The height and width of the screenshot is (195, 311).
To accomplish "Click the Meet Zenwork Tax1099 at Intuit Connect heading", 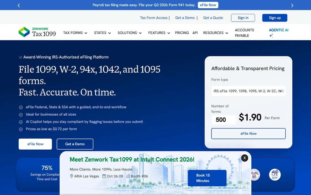I will pos(132,159).
